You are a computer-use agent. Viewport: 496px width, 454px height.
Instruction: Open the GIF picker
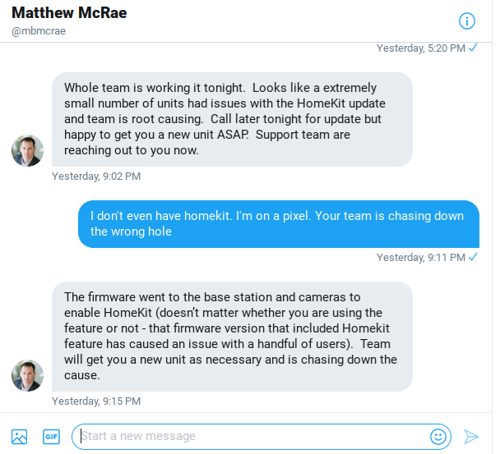click(x=51, y=437)
